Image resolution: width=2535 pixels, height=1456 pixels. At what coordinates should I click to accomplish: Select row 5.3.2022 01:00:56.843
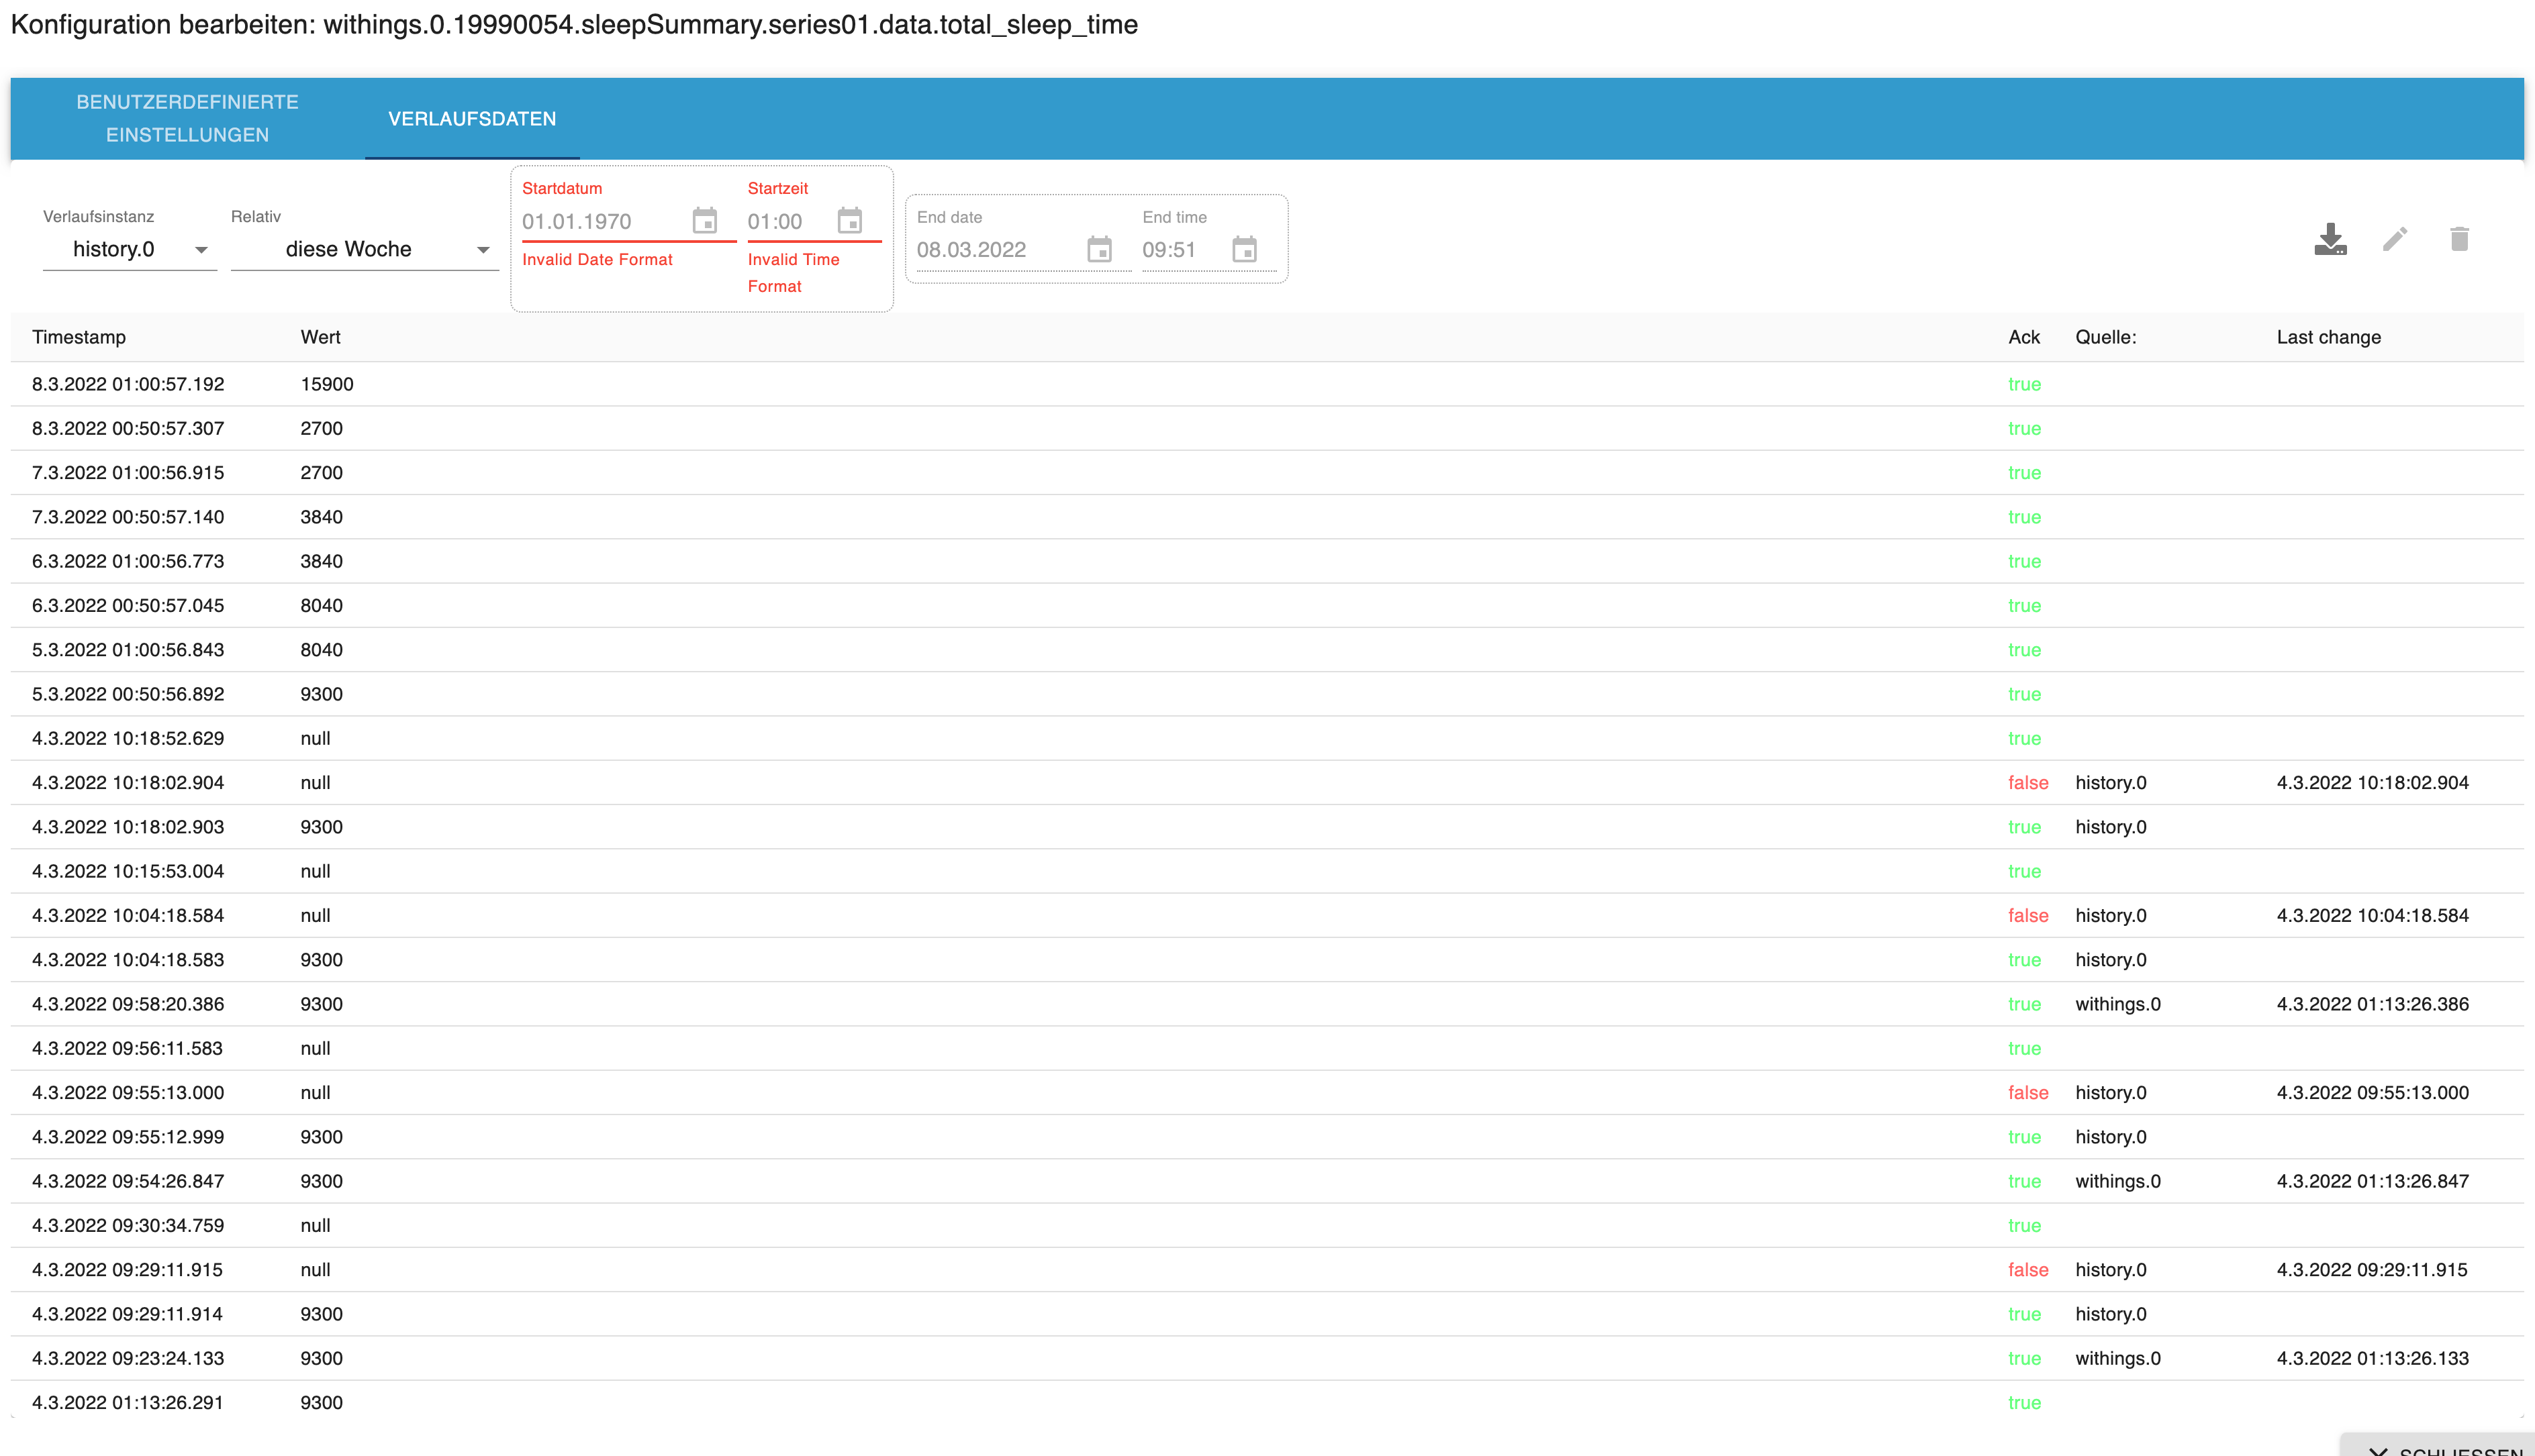[1267, 649]
